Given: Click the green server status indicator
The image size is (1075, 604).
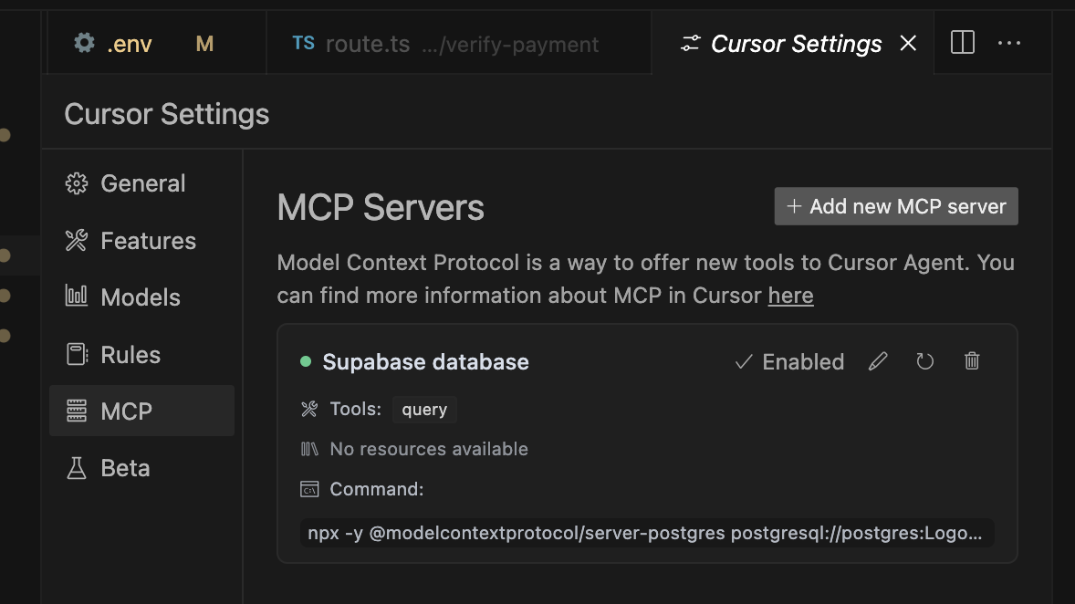Looking at the screenshot, I should 308,361.
